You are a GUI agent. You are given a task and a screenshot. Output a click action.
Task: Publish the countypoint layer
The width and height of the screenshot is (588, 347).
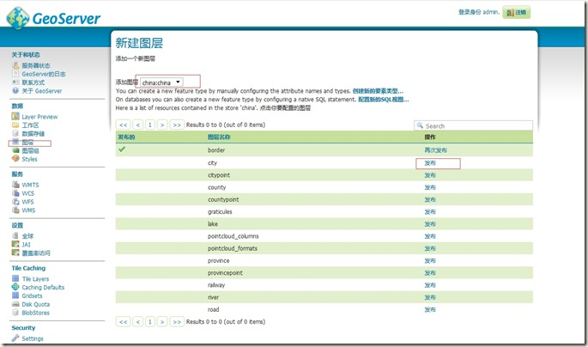[430, 199]
